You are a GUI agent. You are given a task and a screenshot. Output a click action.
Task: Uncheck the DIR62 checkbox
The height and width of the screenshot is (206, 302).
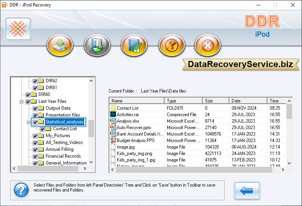pos(35,81)
